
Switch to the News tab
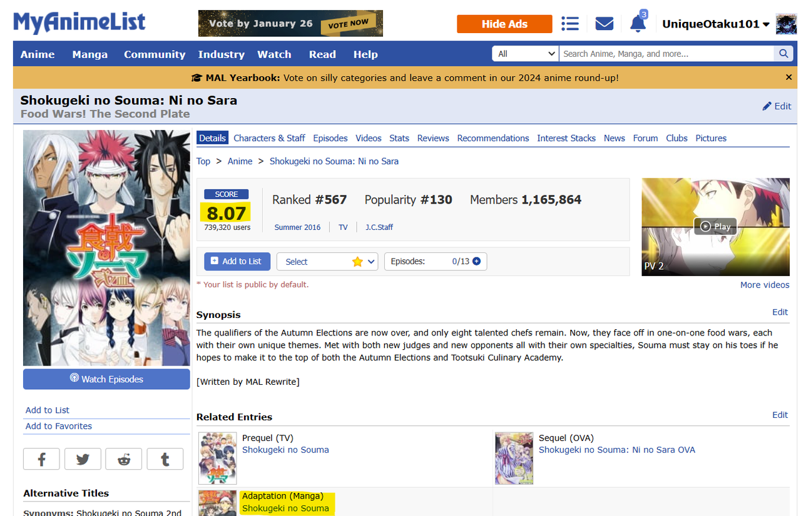coord(615,138)
